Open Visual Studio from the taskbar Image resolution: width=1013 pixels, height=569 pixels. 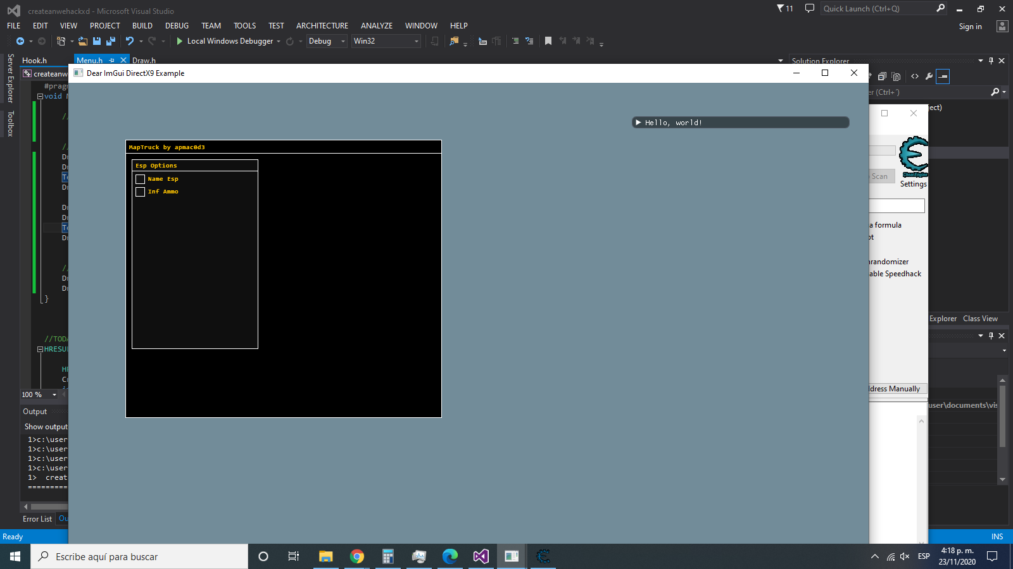tap(481, 556)
